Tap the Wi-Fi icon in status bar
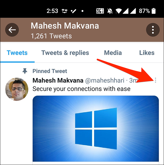 tap(119, 11)
